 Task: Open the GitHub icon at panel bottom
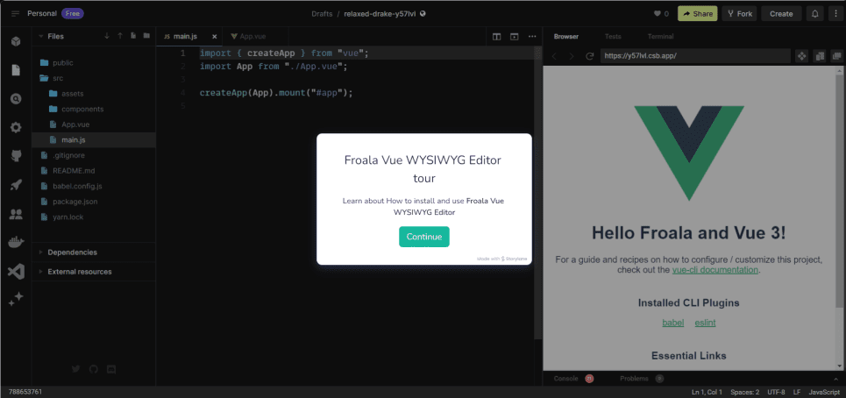(x=93, y=369)
